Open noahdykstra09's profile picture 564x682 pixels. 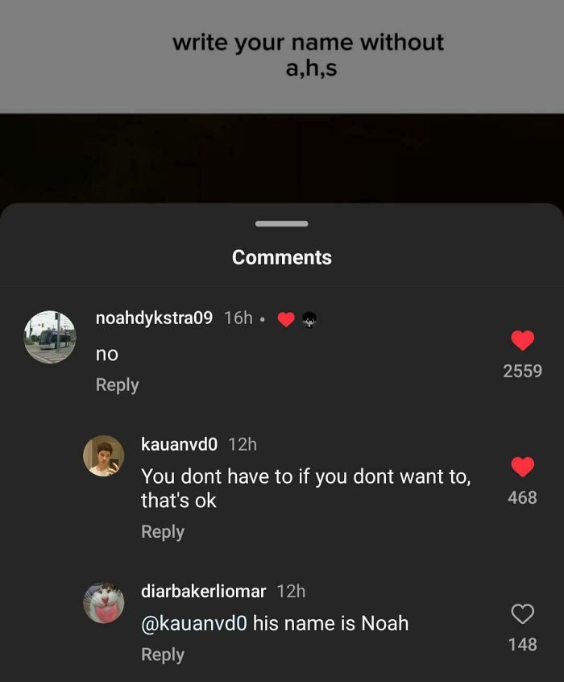pyautogui.click(x=50, y=337)
